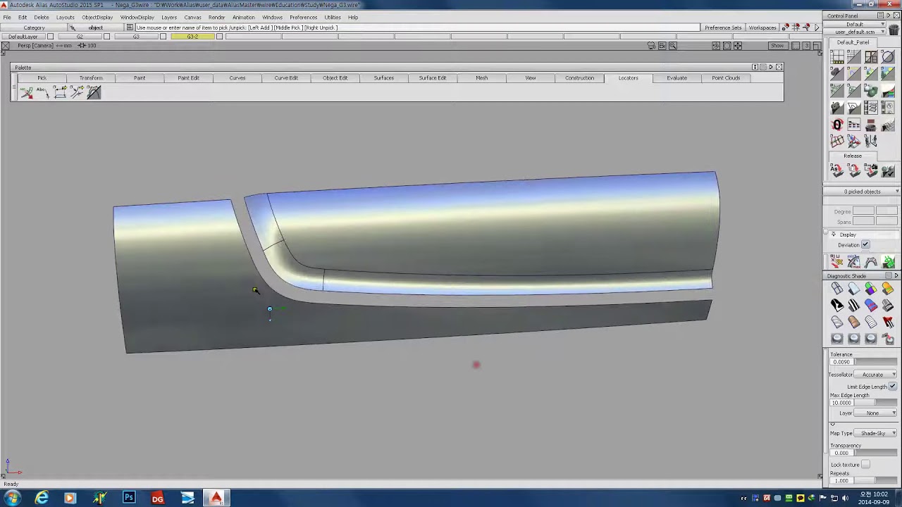Open the picked objects list arrow
This screenshot has height=507, width=902.
(x=897, y=192)
